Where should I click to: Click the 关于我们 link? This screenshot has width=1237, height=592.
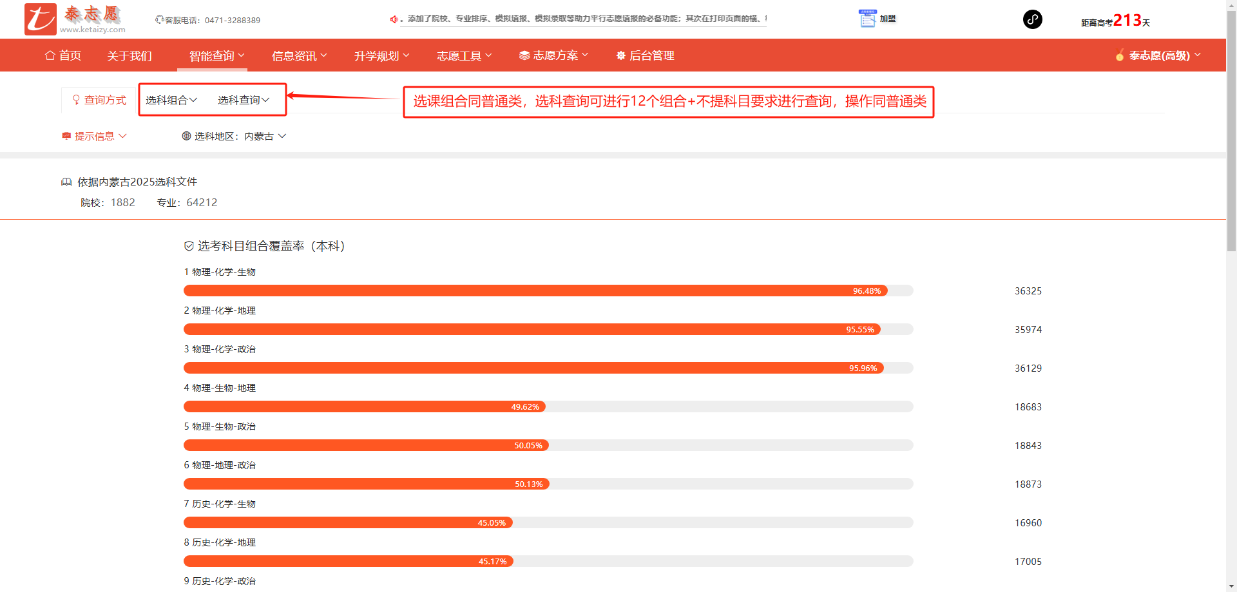click(x=129, y=56)
